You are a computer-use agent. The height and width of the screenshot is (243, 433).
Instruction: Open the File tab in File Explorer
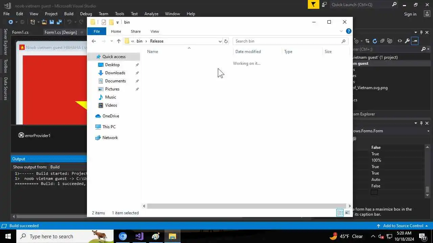(97, 31)
